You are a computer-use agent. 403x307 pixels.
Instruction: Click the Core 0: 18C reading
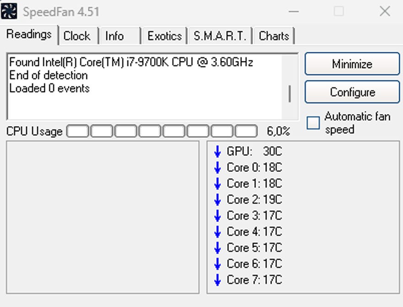[255, 168]
